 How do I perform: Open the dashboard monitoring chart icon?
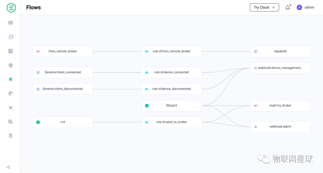click(x=11, y=23)
